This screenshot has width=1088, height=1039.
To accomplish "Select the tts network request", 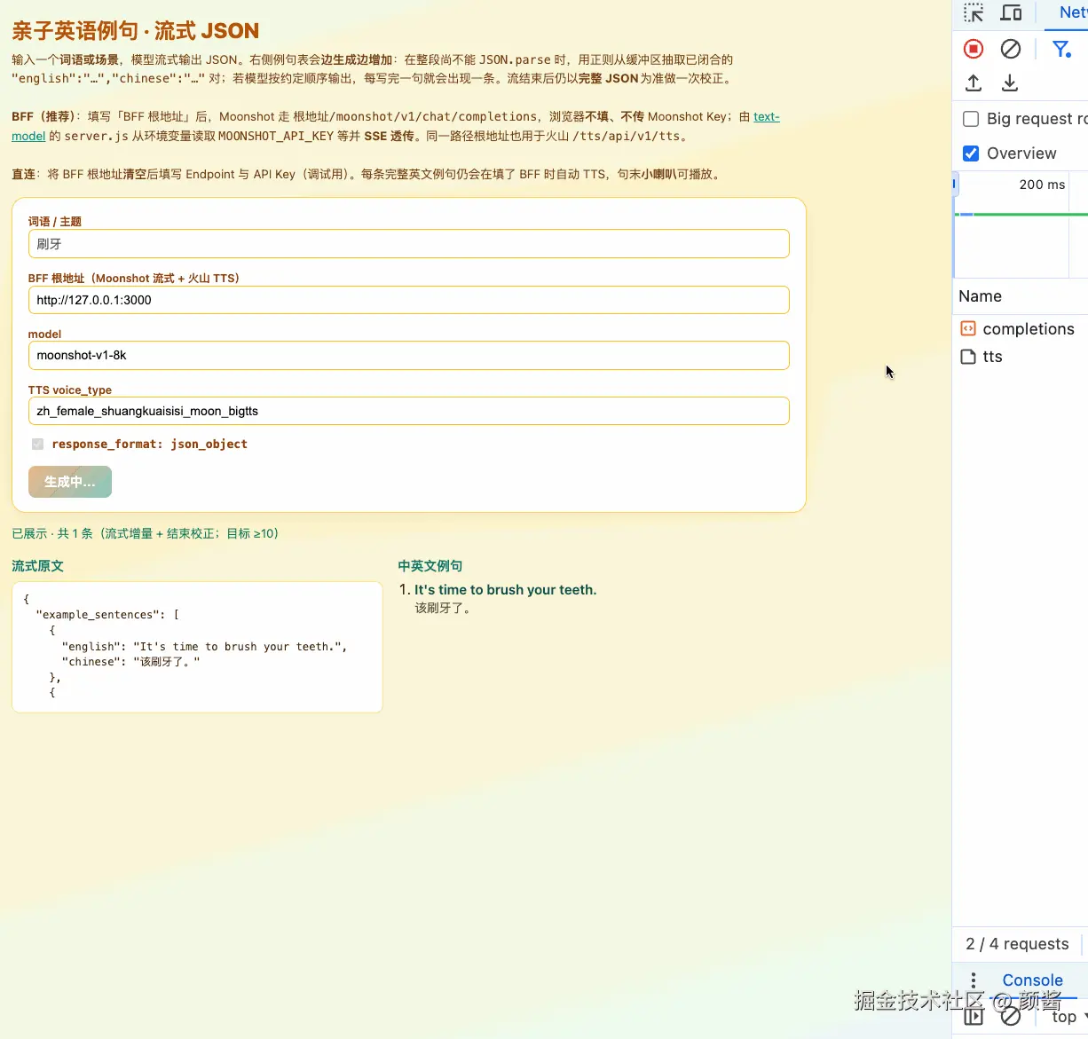I will 991,357.
